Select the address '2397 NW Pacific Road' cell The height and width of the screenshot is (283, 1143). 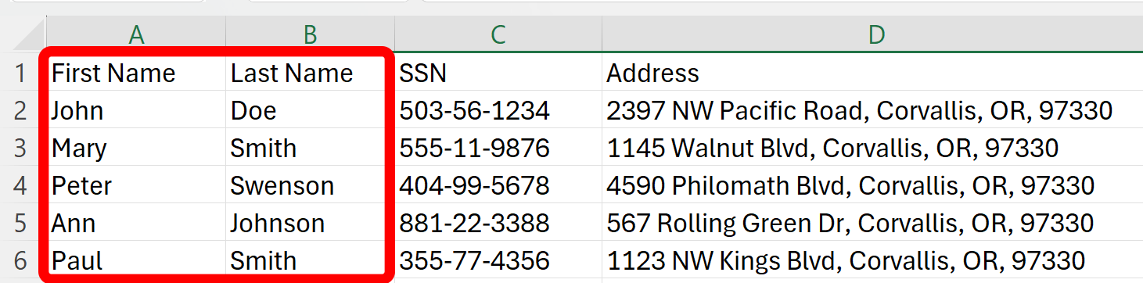872,110
